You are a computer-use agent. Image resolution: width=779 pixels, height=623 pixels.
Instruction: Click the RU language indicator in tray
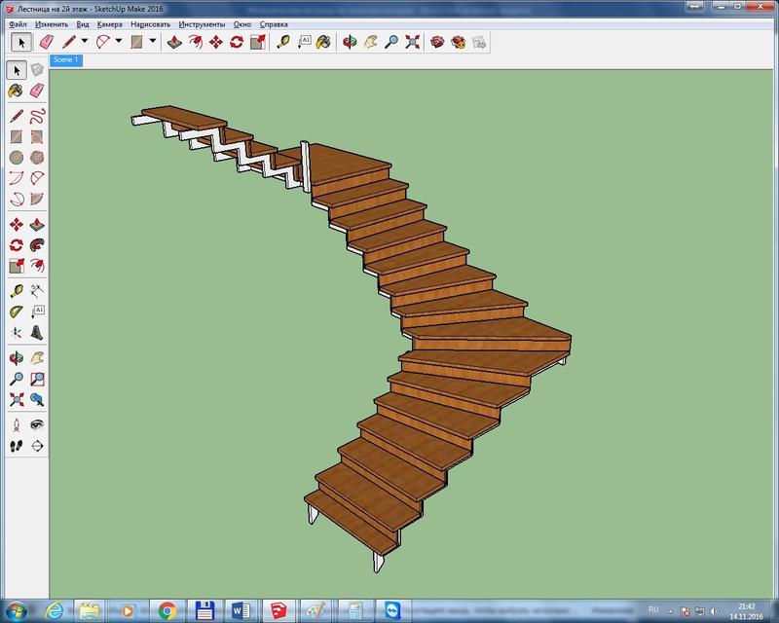(x=653, y=609)
